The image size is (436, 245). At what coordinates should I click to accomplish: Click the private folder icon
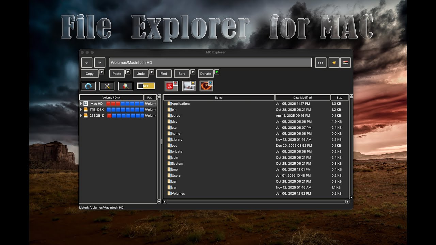pyautogui.click(x=169, y=152)
